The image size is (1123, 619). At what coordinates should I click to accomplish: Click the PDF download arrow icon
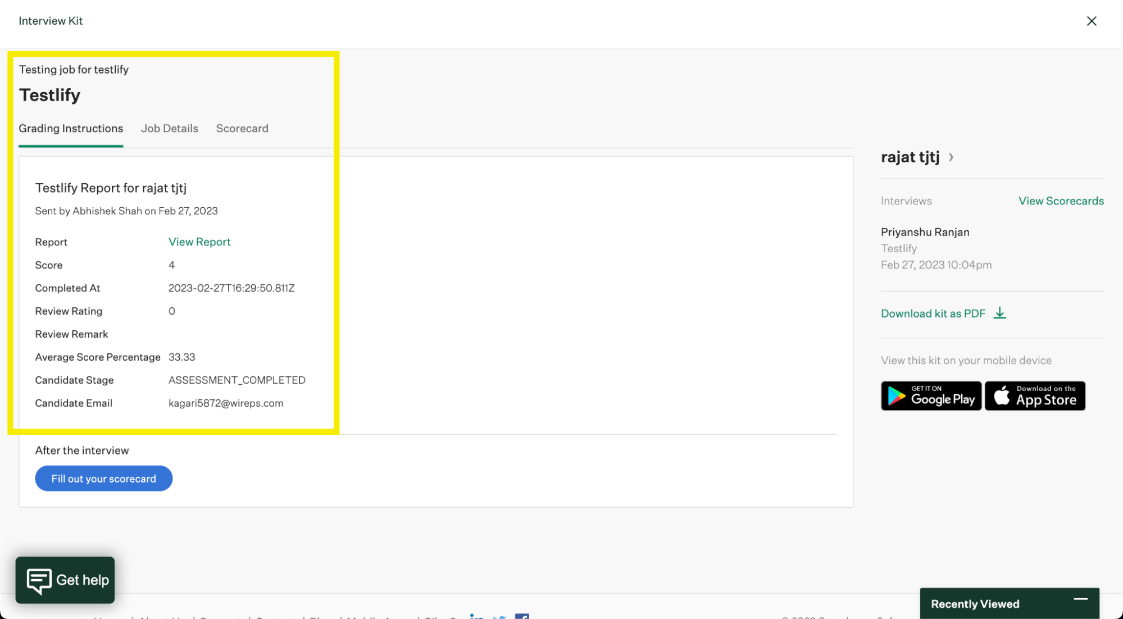[x=999, y=313]
